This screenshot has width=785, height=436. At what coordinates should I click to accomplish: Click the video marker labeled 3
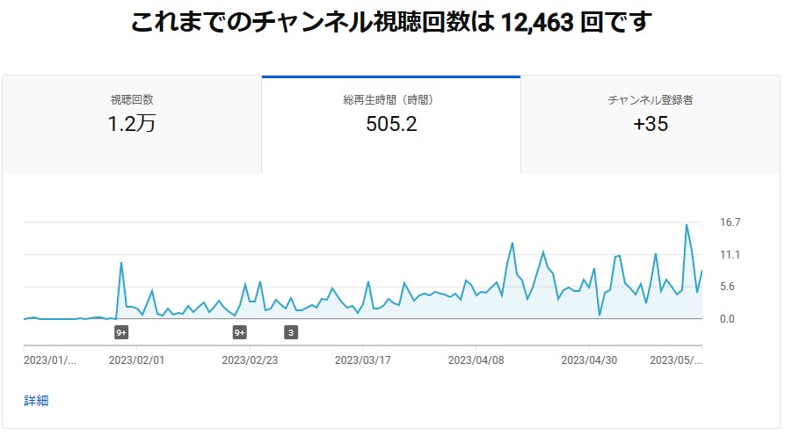(x=291, y=332)
